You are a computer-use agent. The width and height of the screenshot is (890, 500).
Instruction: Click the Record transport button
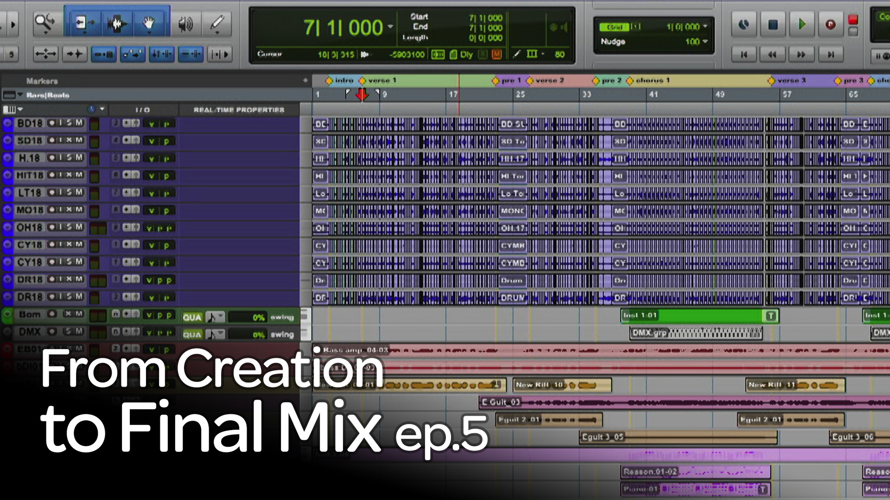(830, 24)
